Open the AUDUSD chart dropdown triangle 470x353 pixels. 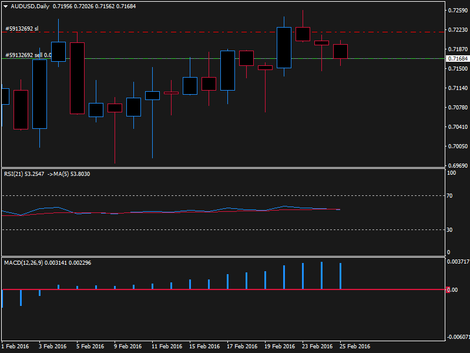tap(5, 6)
